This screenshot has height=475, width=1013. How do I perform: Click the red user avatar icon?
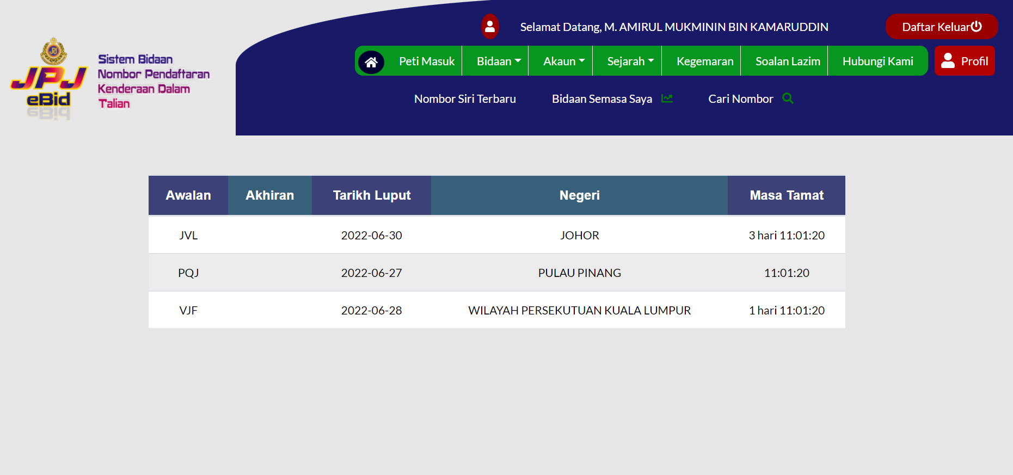click(490, 27)
